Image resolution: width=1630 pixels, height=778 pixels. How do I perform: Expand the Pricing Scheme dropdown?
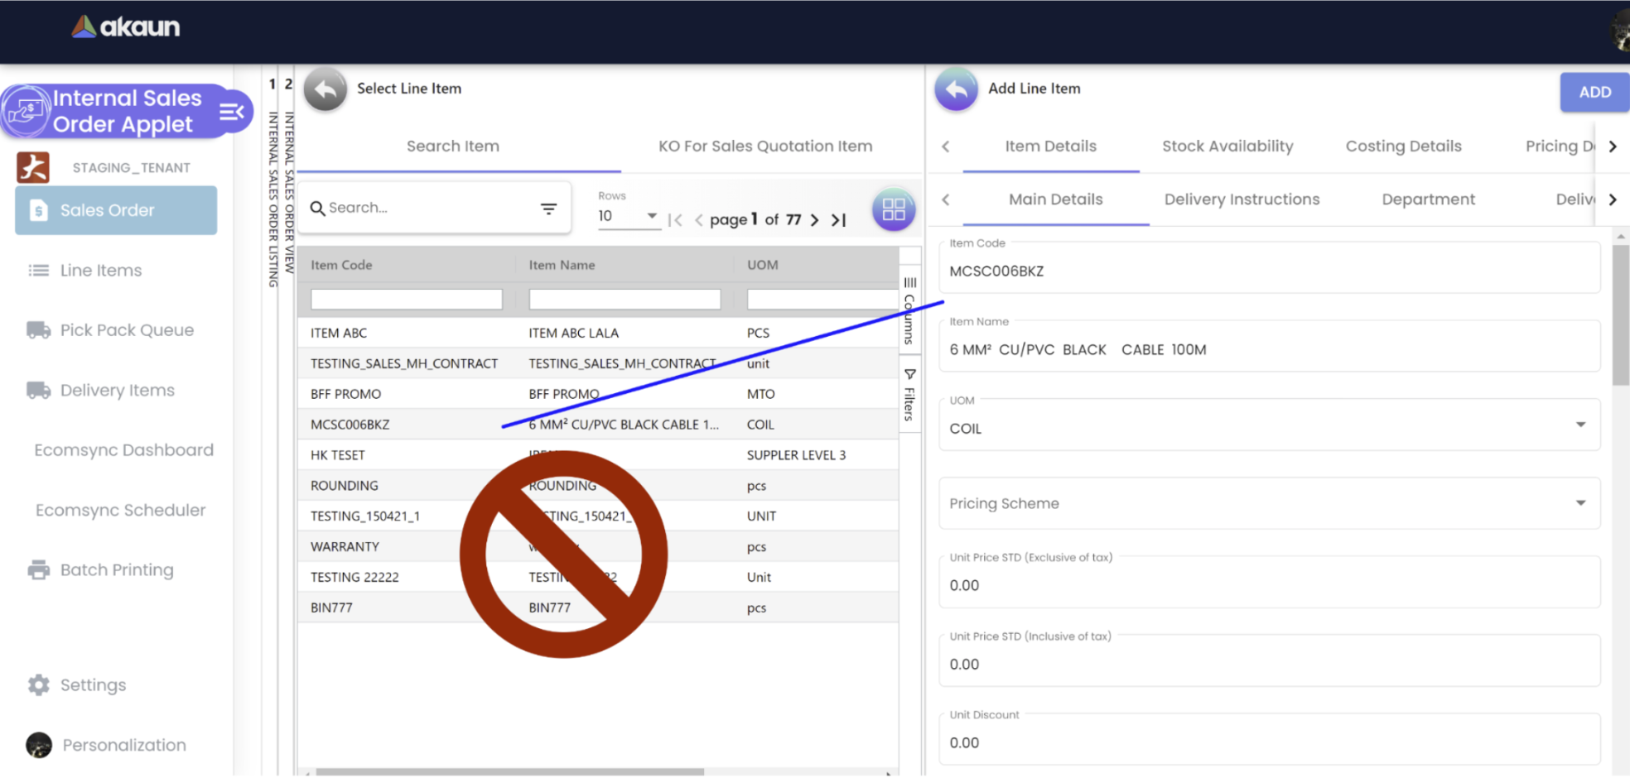1580,503
